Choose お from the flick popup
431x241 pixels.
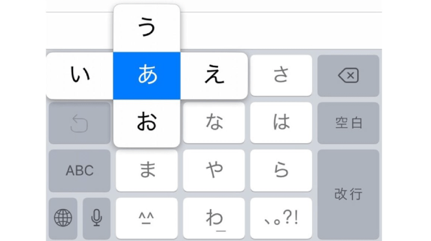[146, 123]
